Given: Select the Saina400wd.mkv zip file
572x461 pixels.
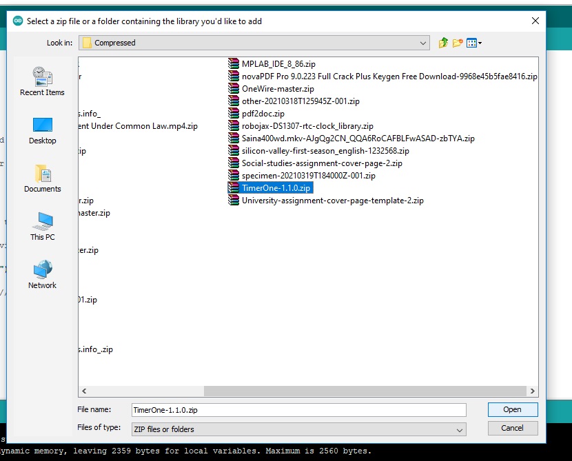Looking at the screenshot, I should (358, 139).
